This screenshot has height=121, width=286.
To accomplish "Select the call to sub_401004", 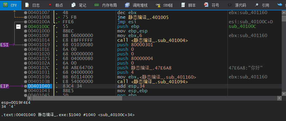I will pos(152,40).
